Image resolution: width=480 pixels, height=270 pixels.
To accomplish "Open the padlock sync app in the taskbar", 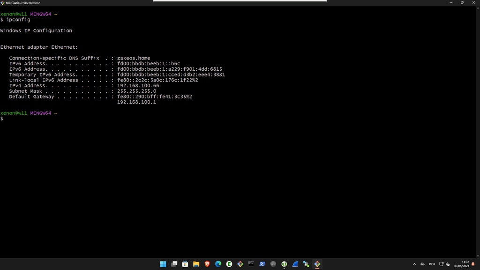I will (306, 264).
